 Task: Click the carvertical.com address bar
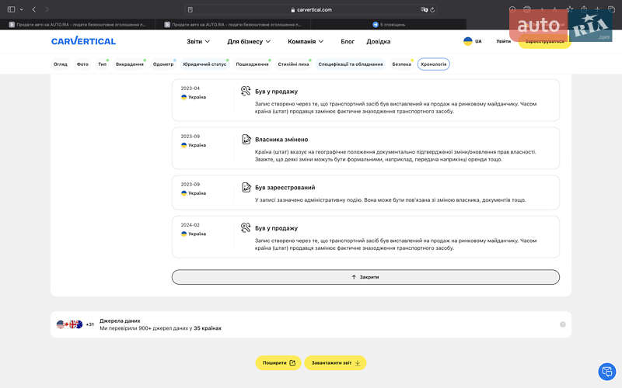point(311,9)
